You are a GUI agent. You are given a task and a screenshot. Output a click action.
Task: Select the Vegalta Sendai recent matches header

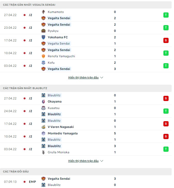(x=29, y=5)
